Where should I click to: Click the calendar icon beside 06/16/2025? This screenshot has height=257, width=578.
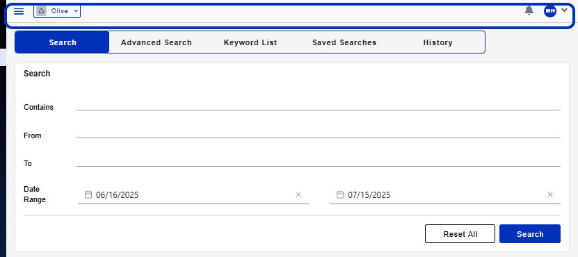tap(88, 194)
